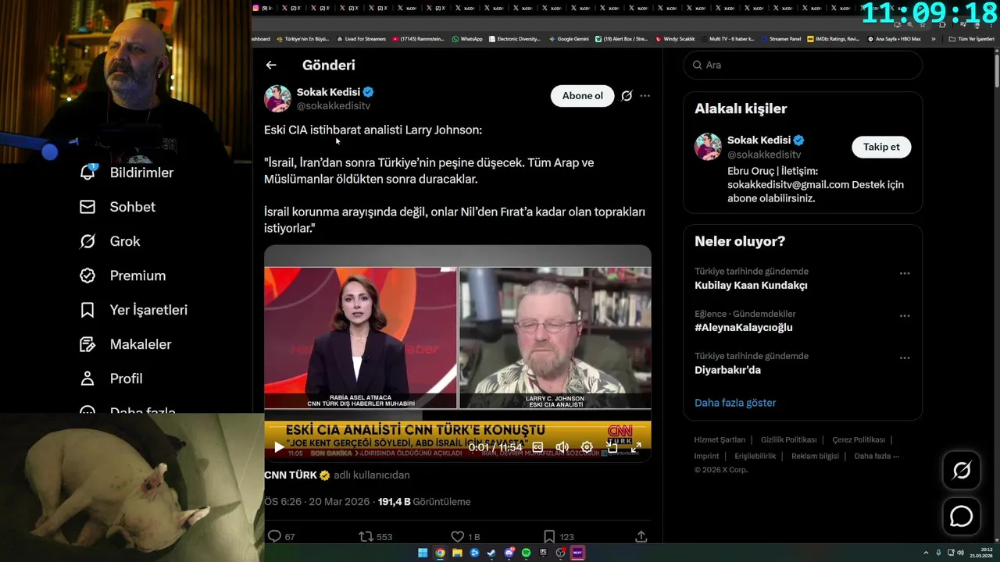1000x562 pixels.
Task: Click the share icon on the post
Action: pos(641,536)
